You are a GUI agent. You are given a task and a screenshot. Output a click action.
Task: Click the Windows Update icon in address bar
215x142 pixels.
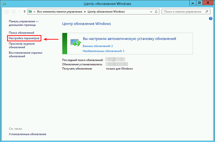point(30,12)
